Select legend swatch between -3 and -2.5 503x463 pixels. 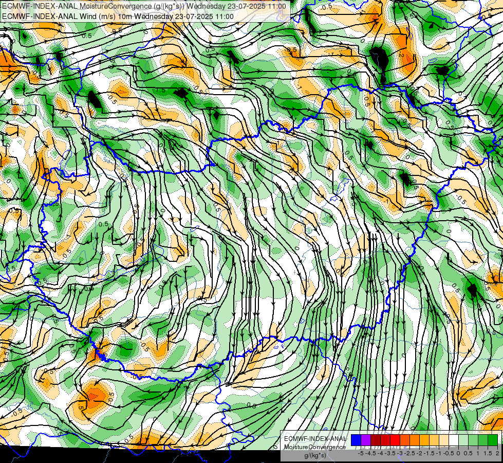pyautogui.click(x=405, y=440)
